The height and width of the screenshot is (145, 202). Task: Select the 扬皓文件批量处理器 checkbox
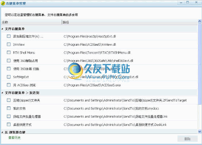[9, 116]
